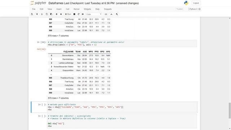This screenshot has width=231, height=130.
Task: Open the Cell menu
Action: point(67,9)
